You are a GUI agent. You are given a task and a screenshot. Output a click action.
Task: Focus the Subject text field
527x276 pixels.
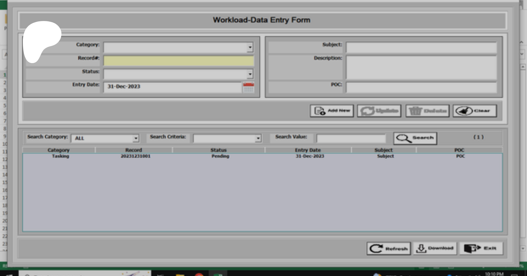point(421,47)
